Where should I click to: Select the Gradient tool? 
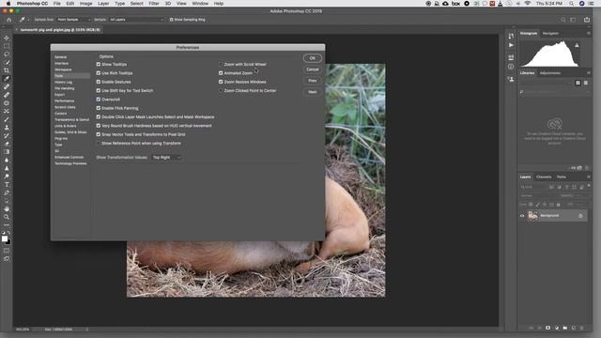click(x=7, y=152)
